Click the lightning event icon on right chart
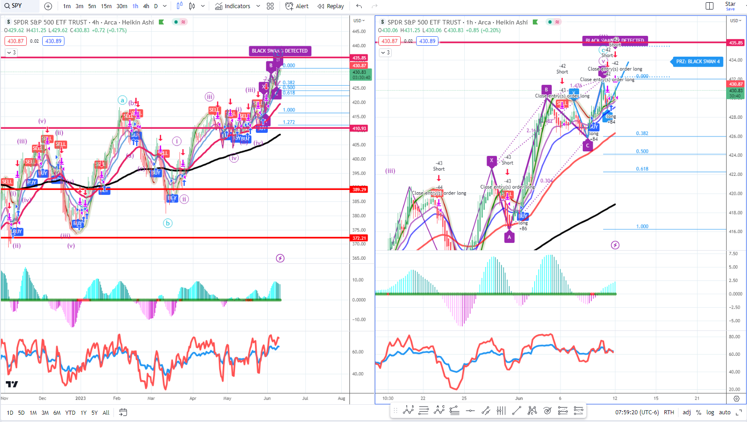The width and height of the screenshot is (747, 422). coord(615,245)
